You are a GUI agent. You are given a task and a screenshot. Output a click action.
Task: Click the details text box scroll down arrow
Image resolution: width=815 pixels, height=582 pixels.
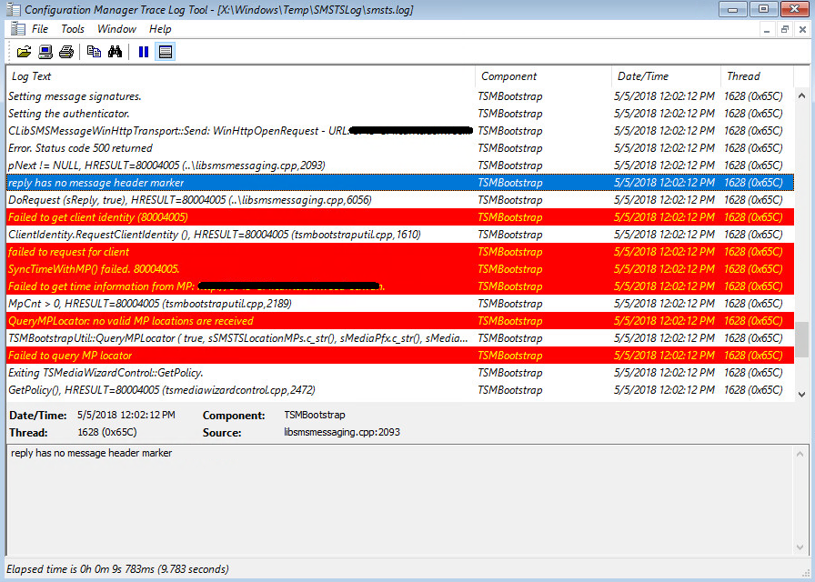(x=800, y=547)
